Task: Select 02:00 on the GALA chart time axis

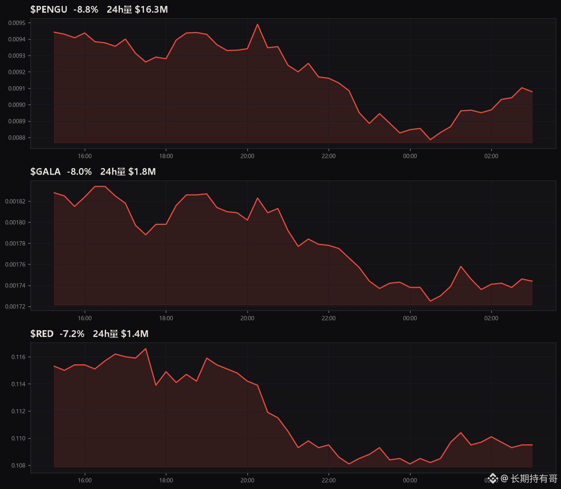Action: (x=491, y=318)
